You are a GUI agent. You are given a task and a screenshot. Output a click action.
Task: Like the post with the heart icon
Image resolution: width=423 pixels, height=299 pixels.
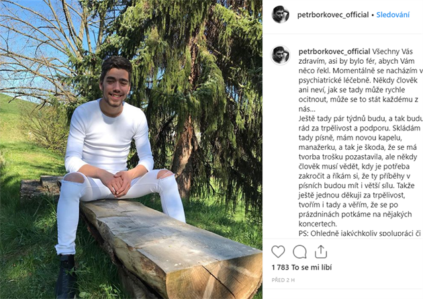coord(278,251)
